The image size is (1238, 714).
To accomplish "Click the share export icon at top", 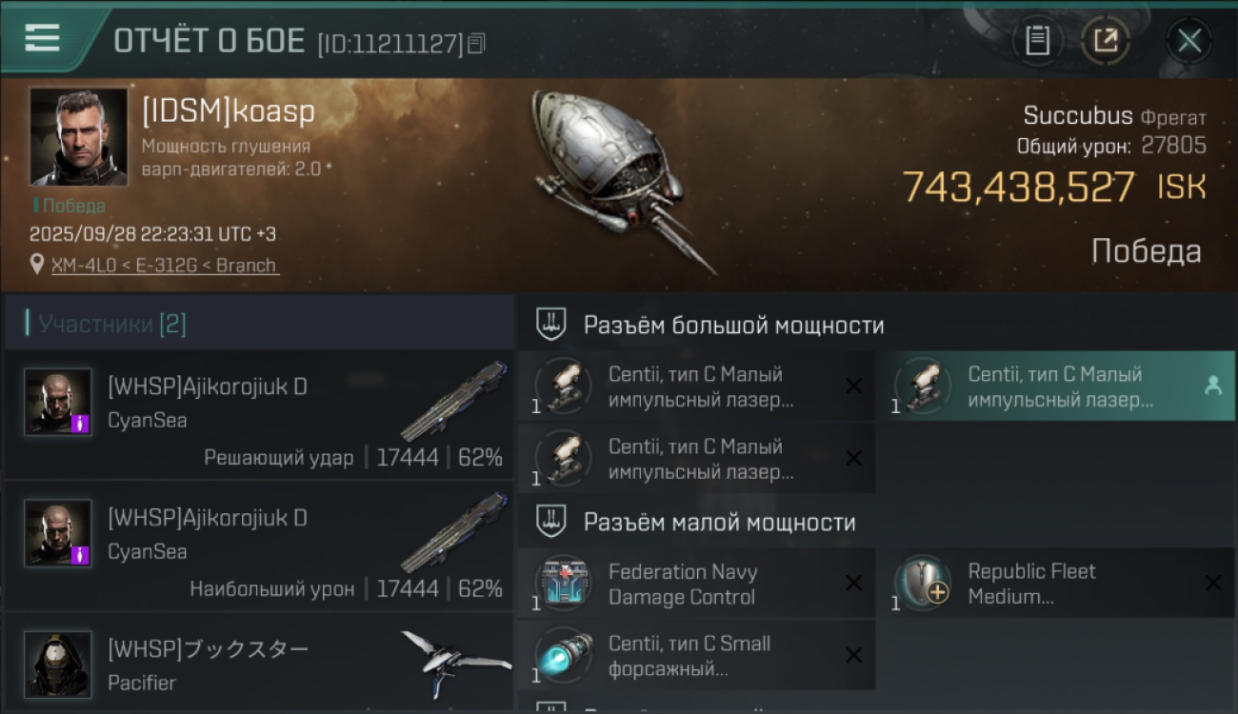I will (x=1106, y=40).
